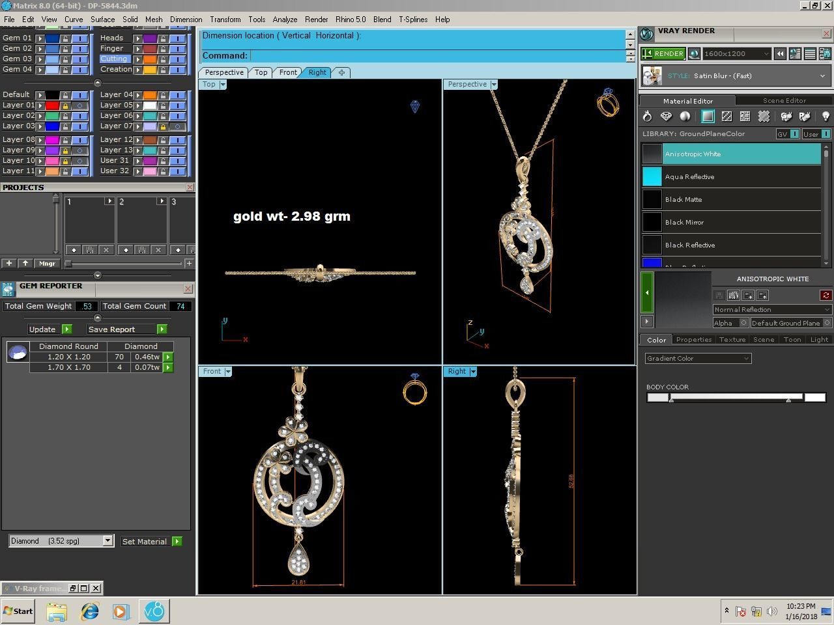Click the Mngr projects button
The width and height of the screenshot is (834, 625).
[x=47, y=264]
